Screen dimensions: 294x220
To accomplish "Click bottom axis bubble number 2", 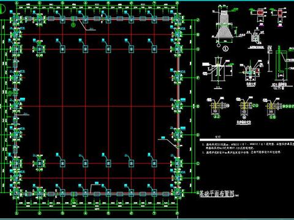I will pyautogui.click(x=40, y=213).
